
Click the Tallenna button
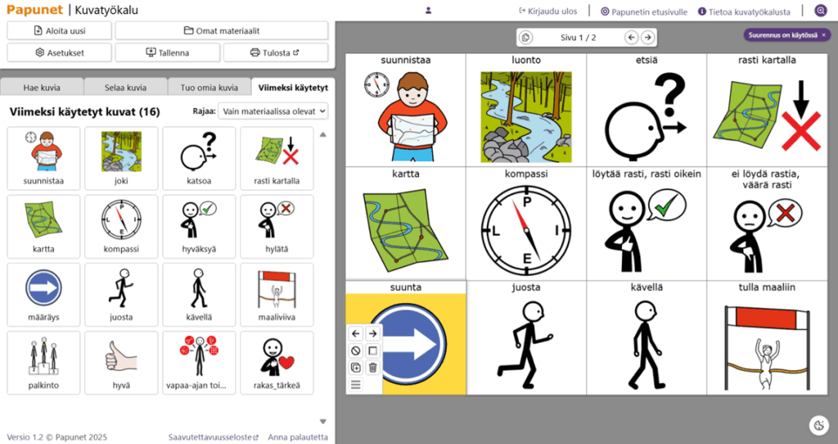[x=168, y=52]
